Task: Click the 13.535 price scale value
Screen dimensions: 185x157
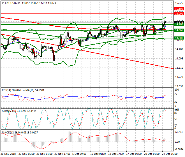Action: tap(179, 86)
